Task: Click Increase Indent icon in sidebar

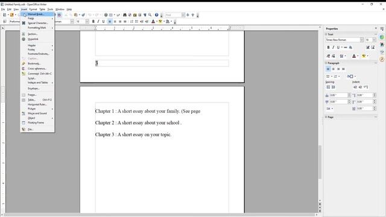Action: 355,87
